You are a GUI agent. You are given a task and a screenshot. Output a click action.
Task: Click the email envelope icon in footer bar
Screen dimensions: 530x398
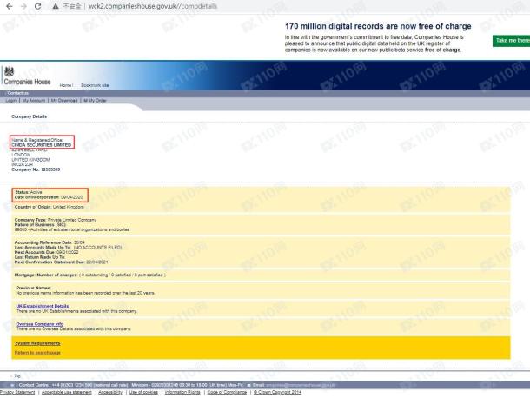coord(248,385)
